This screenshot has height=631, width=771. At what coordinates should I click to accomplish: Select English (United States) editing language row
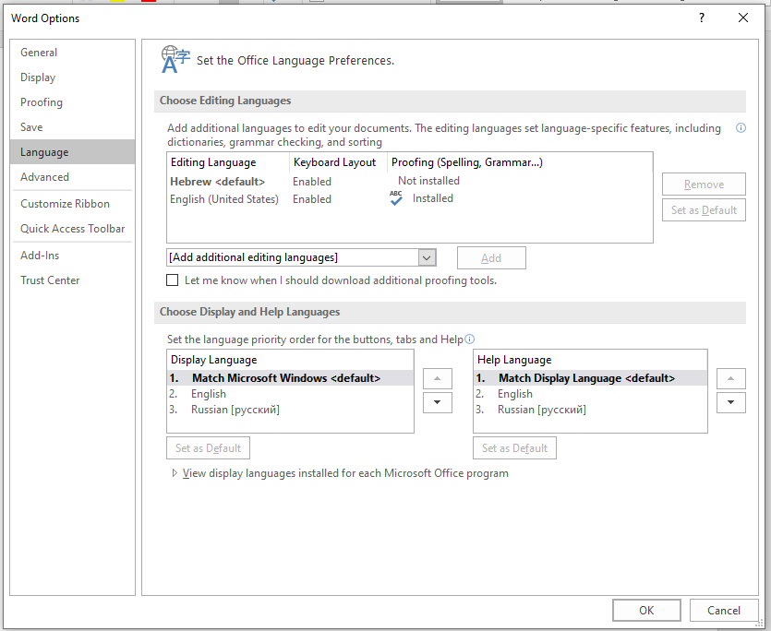point(224,198)
